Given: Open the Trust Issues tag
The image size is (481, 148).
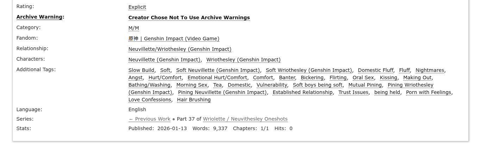Looking at the screenshot, I should pos(353,92).
